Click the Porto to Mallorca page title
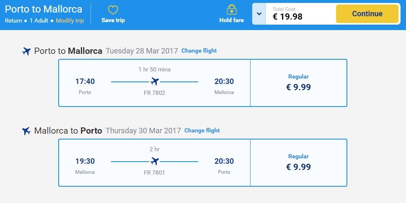Image resolution: width=406 pixels, height=203 pixels. tap(44, 9)
